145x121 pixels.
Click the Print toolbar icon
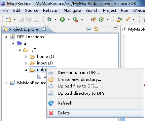tap(36, 20)
